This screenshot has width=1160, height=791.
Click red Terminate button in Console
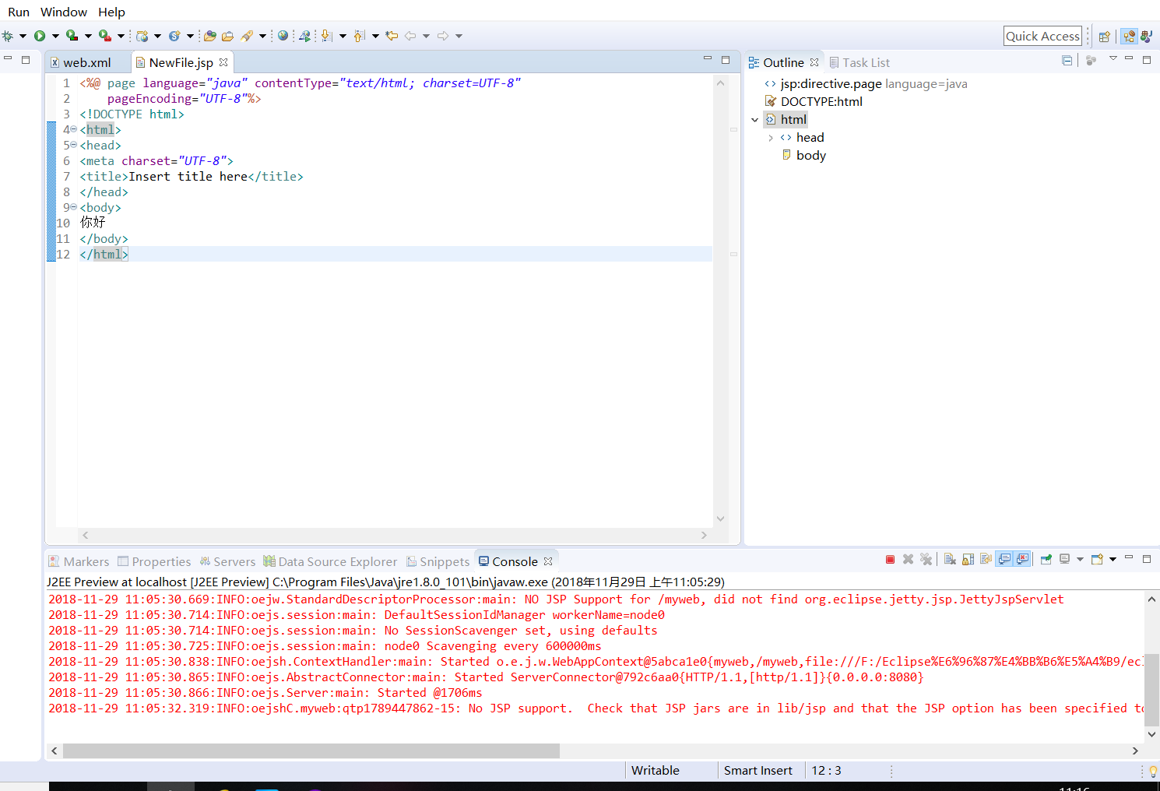(890, 559)
